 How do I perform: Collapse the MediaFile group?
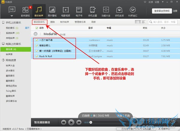[36, 34]
